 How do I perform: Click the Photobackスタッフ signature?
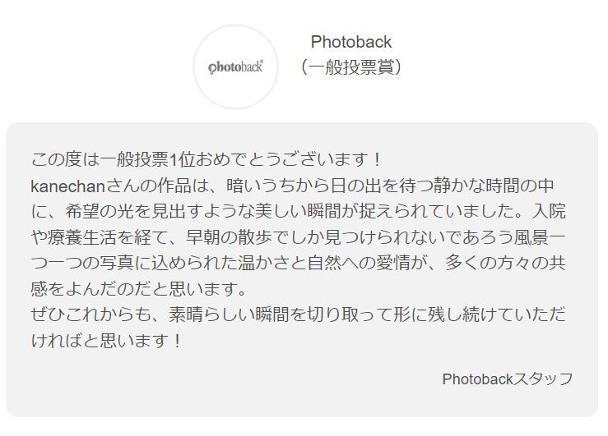(507, 379)
